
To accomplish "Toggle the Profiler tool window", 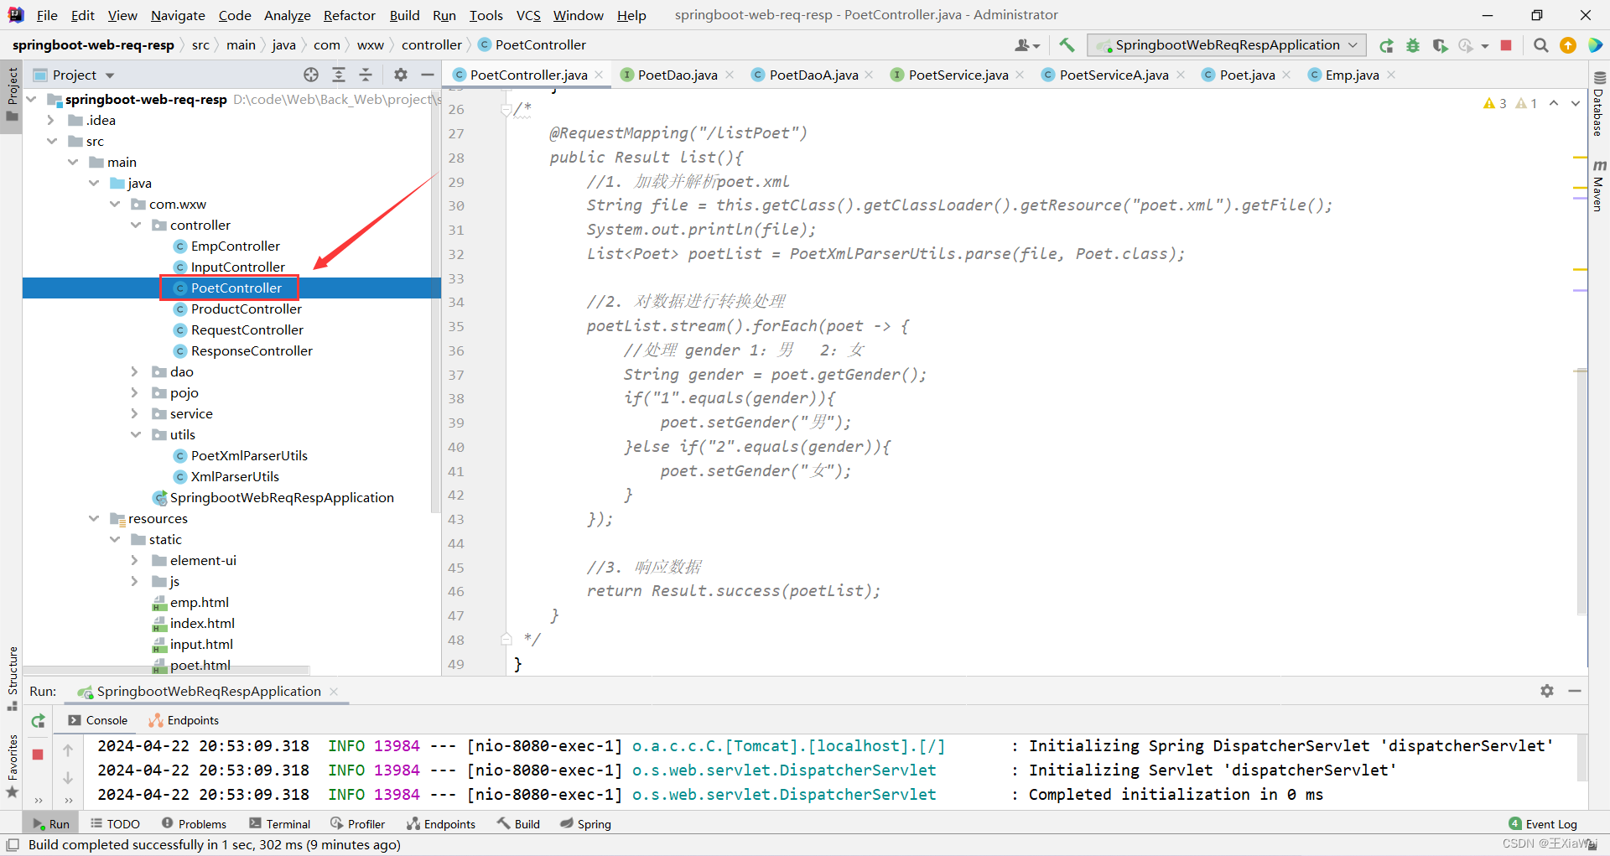I will coord(358,824).
